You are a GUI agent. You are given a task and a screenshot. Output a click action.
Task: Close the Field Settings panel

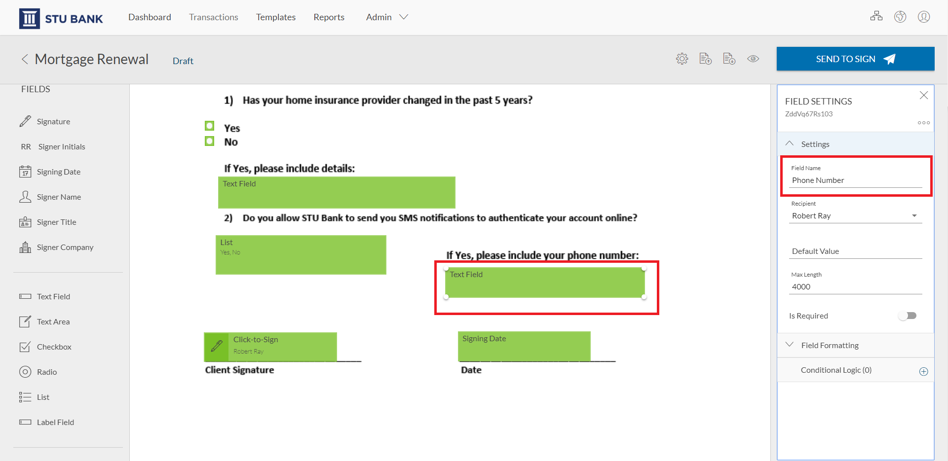[x=924, y=95]
